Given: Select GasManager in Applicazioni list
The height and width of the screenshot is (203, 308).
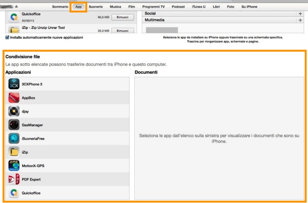Looking at the screenshot, I should [x=67, y=125].
